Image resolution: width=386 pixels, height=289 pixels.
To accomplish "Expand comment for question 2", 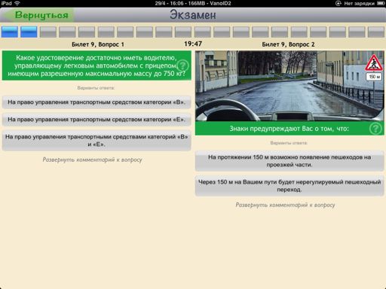I will (285, 205).
